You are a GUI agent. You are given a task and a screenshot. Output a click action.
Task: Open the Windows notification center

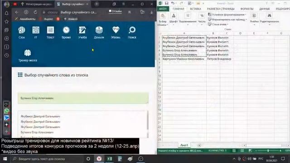point(283,159)
